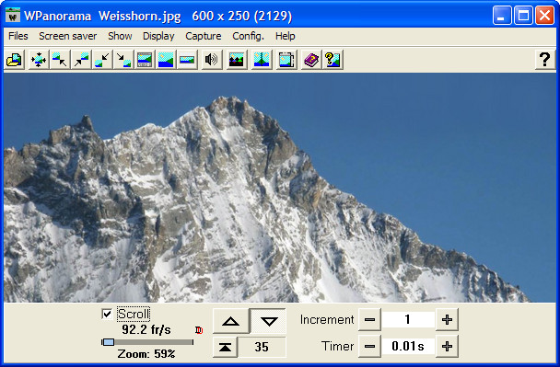Image resolution: width=560 pixels, height=367 pixels.
Task: Open the purple help book icon
Action: click(311, 60)
